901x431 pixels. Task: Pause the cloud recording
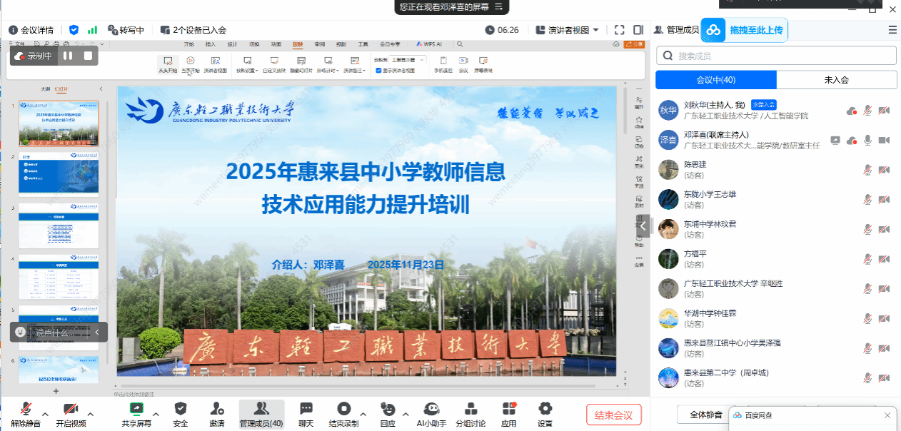(68, 56)
